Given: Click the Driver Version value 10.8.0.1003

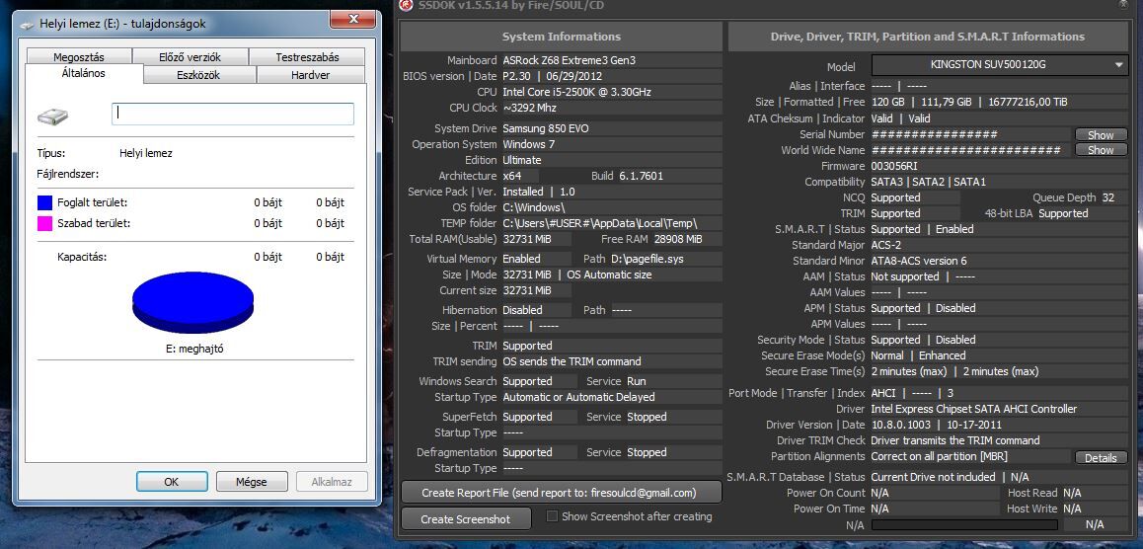Looking at the screenshot, I should (x=902, y=425).
